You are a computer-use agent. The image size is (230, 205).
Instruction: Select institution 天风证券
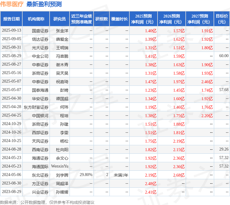[40, 141]
